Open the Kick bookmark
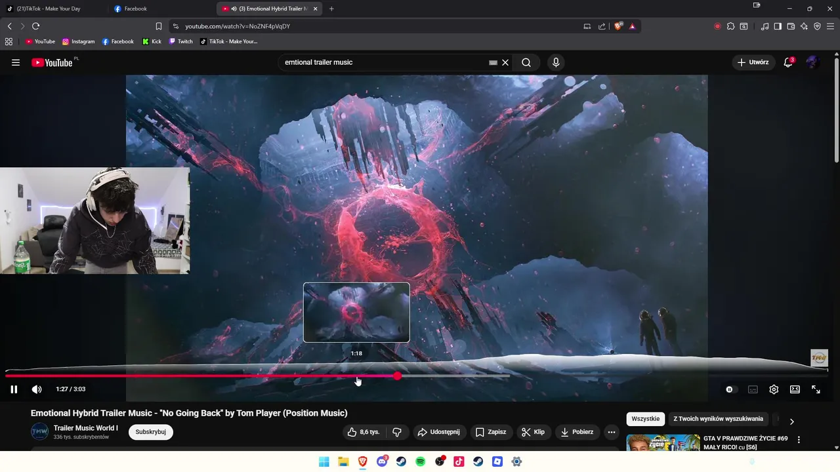840x472 pixels. click(x=152, y=41)
